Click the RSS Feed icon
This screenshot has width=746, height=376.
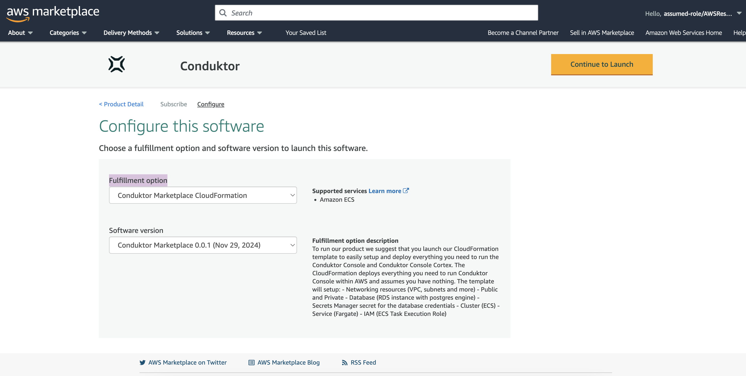(x=344, y=362)
